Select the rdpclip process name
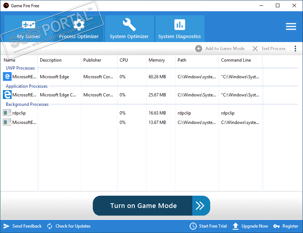Screen dimensions: 303x233 19,113
